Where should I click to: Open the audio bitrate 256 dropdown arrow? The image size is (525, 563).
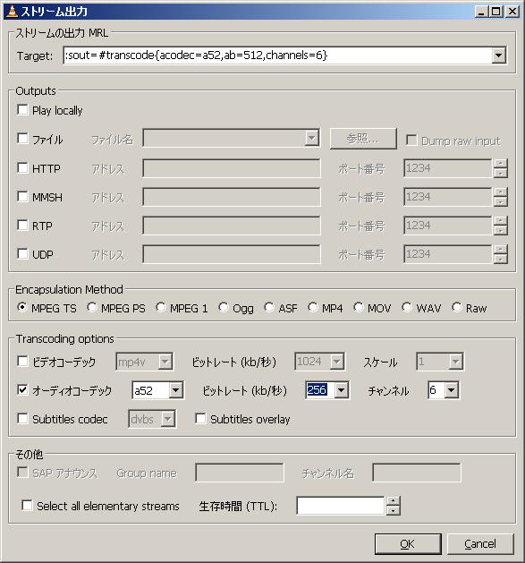pyautogui.click(x=341, y=390)
